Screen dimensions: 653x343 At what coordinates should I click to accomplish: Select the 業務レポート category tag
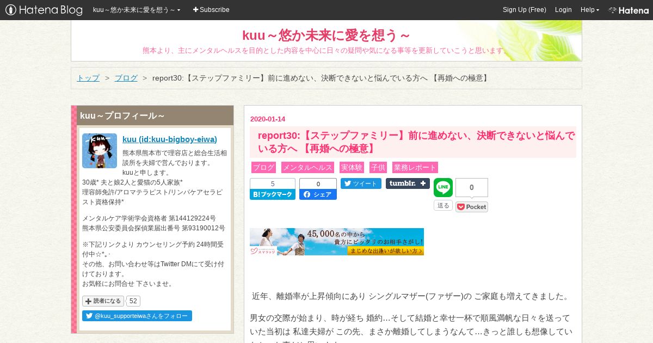415,168
